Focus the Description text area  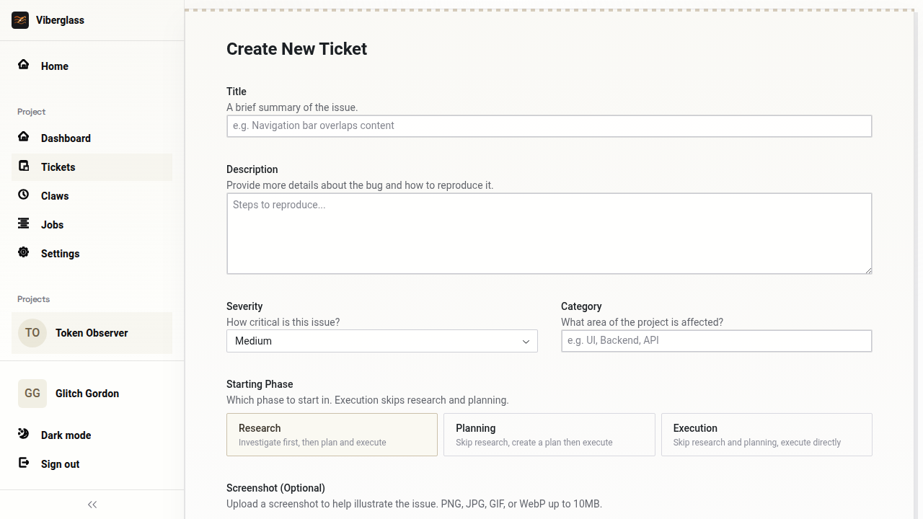coord(549,234)
